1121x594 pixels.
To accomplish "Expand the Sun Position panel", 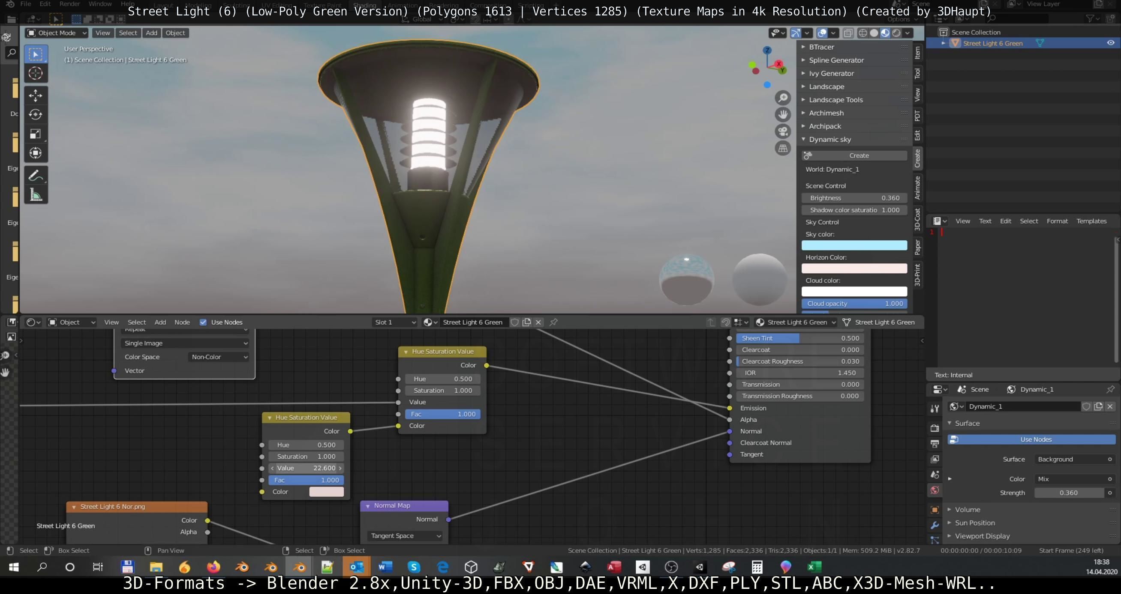I will coord(974,522).
